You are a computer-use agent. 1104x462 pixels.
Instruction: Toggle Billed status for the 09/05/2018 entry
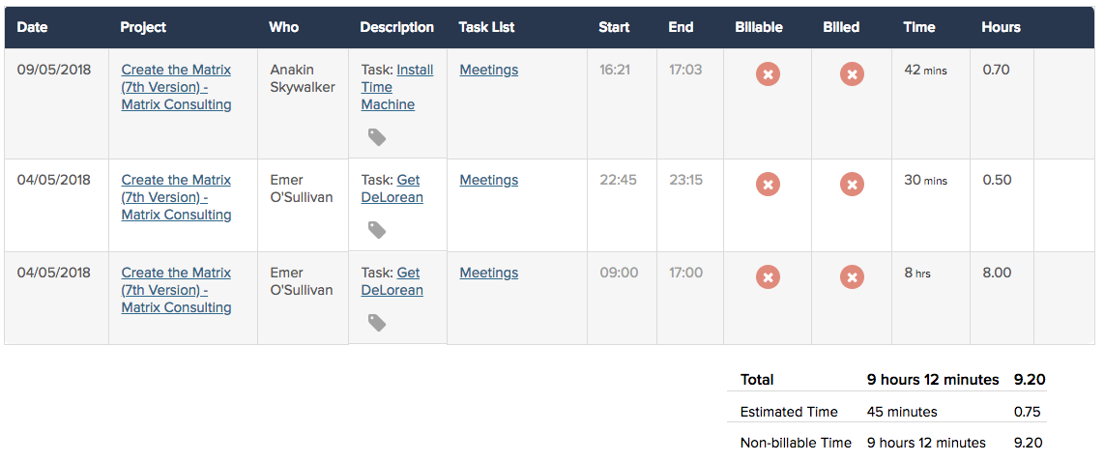tap(852, 74)
